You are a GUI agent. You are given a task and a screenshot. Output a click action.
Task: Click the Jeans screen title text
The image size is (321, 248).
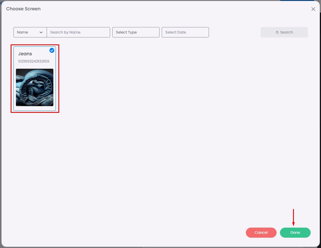pos(25,54)
